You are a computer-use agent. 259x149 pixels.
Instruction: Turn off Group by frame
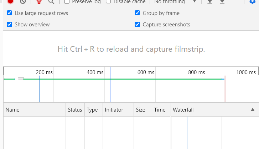click(137, 13)
